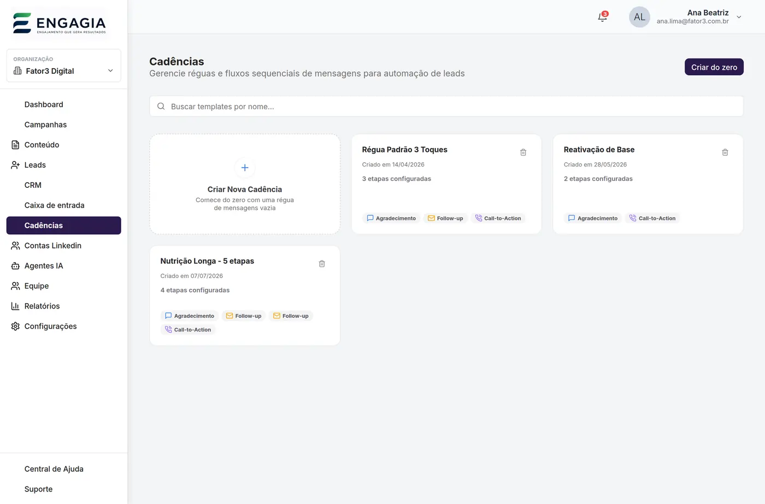The width and height of the screenshot is (765, 504).
Task: Click Follow-up tag in Régua Padrão card
Action: (x=445, y=218)
